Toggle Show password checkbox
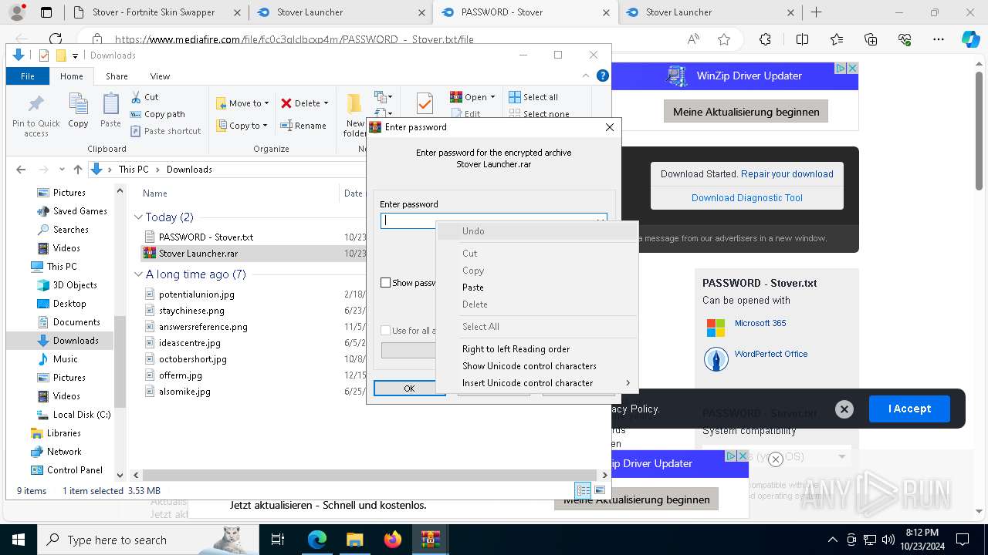988x555 pixels. coord(385,283)
